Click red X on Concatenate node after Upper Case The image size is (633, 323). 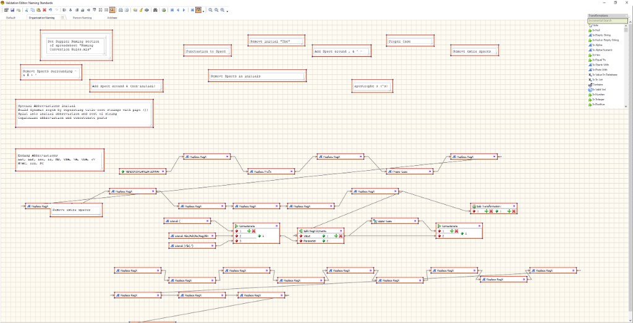click(x=457, y=231)
